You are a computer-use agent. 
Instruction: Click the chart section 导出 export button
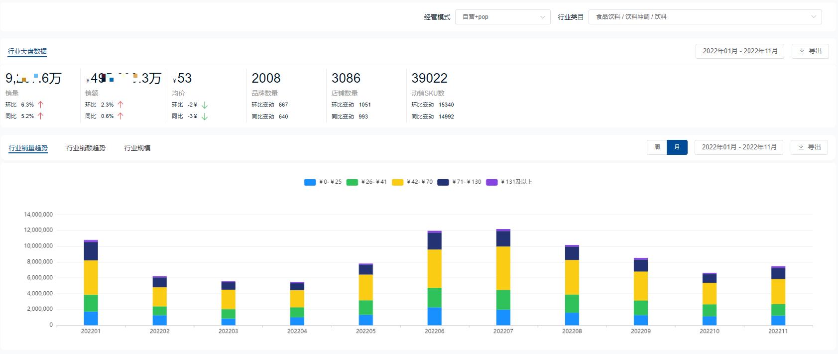(809, 147)
